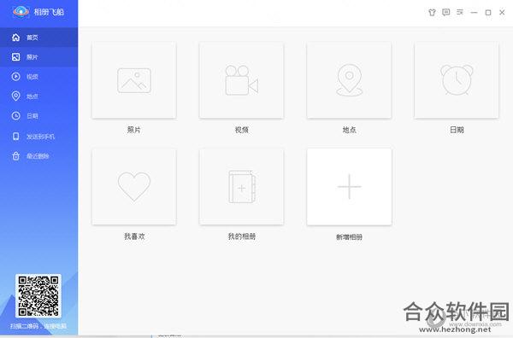The width and height of the screenshot is (513, 338).
Task: Open the 我喜欢 heart tile
Action: tap(134, 187)
